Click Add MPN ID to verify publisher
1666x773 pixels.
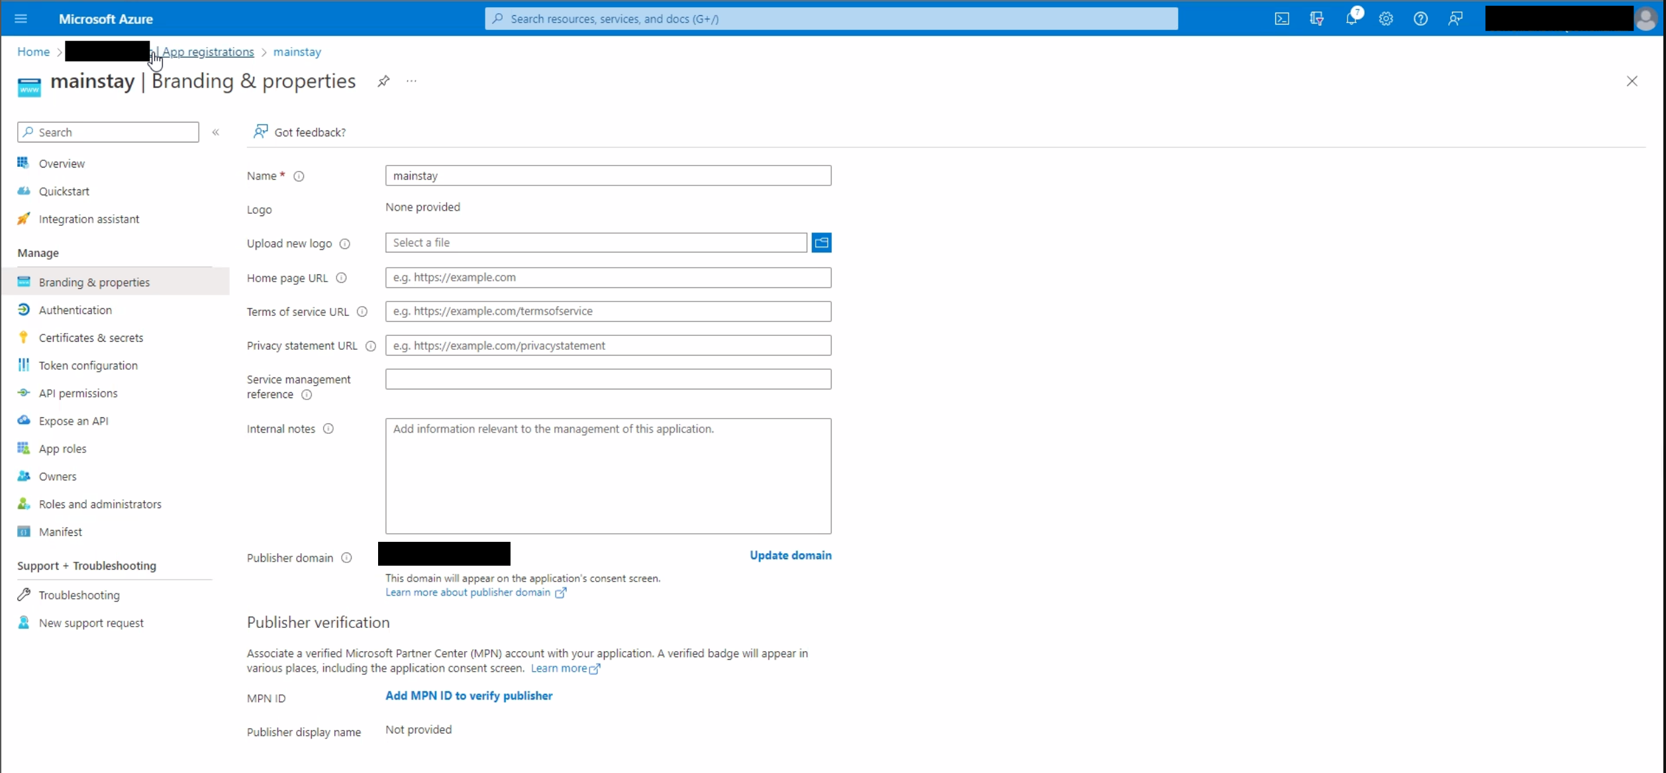469,696
